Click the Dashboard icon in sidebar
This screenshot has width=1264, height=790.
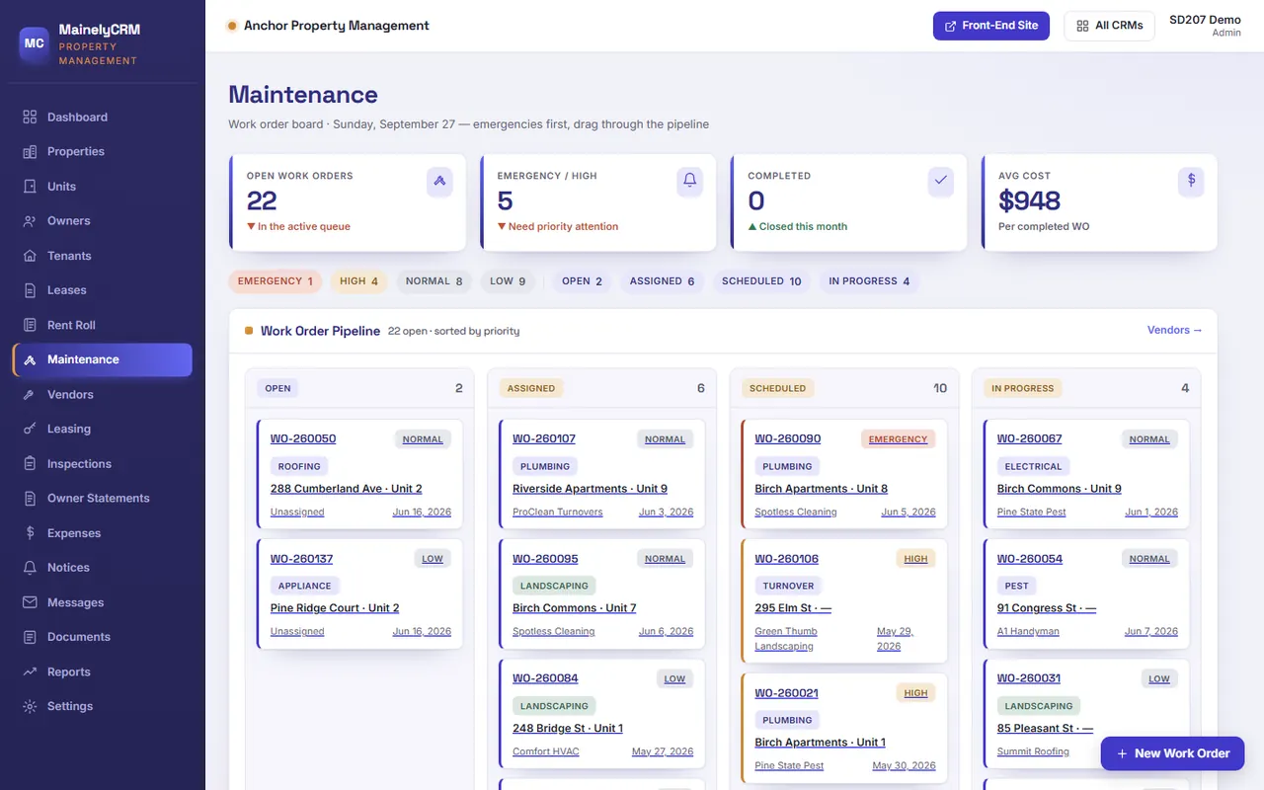tap(30, 117)
